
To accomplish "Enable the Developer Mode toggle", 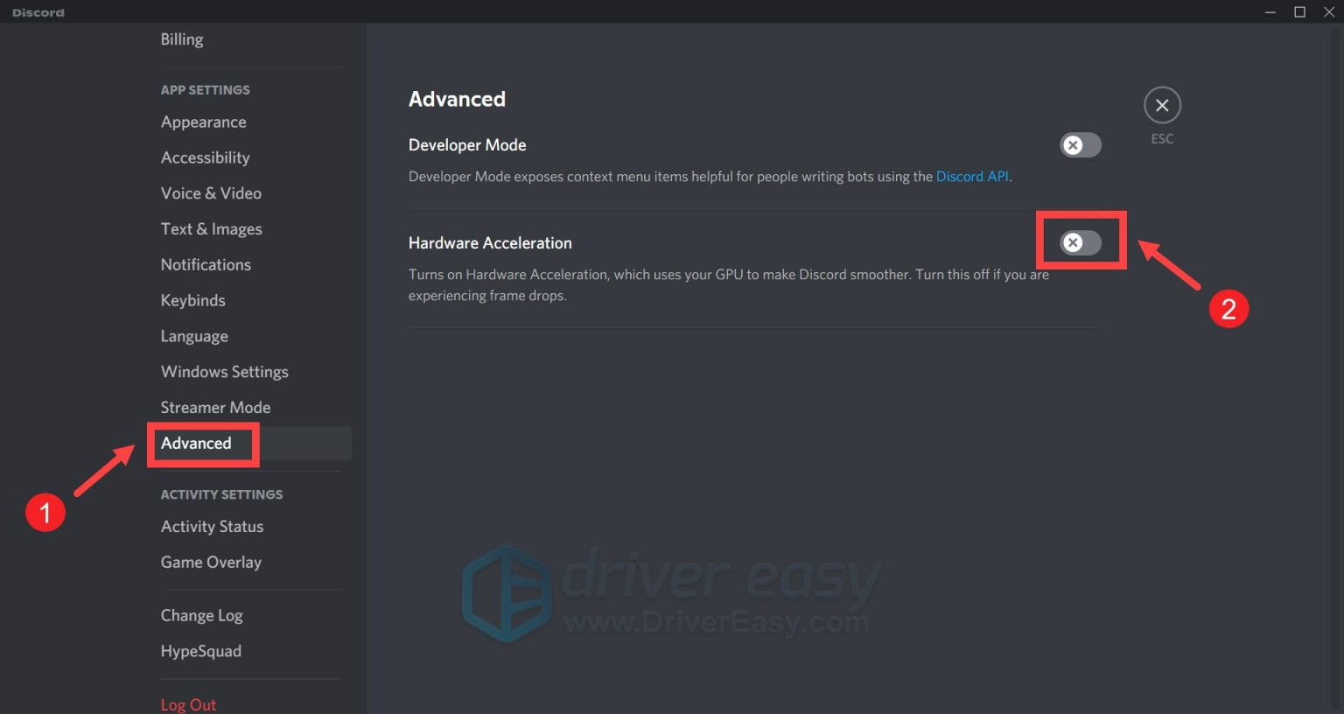I will coord(1080,144).
